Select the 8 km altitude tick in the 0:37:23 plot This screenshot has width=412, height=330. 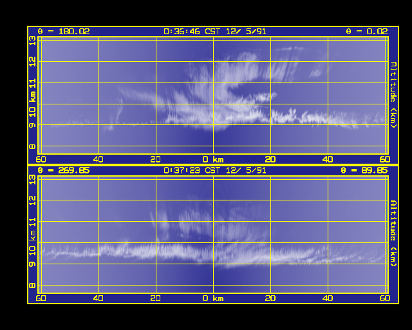(x=32, y=286)
